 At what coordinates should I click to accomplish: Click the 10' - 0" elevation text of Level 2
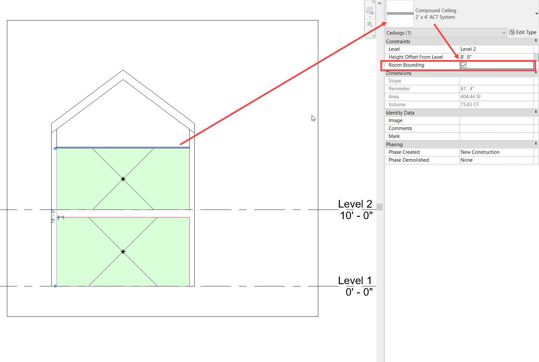(x=356, y=215)
